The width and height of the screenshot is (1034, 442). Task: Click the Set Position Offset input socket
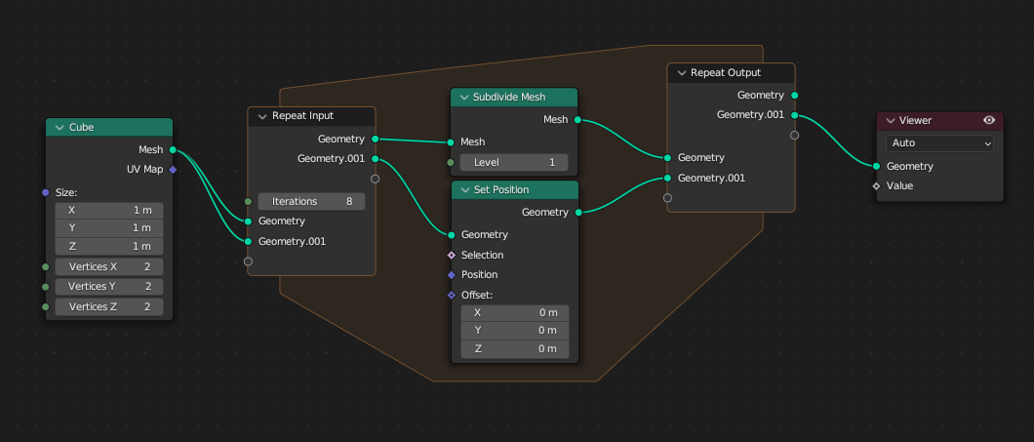451,295
